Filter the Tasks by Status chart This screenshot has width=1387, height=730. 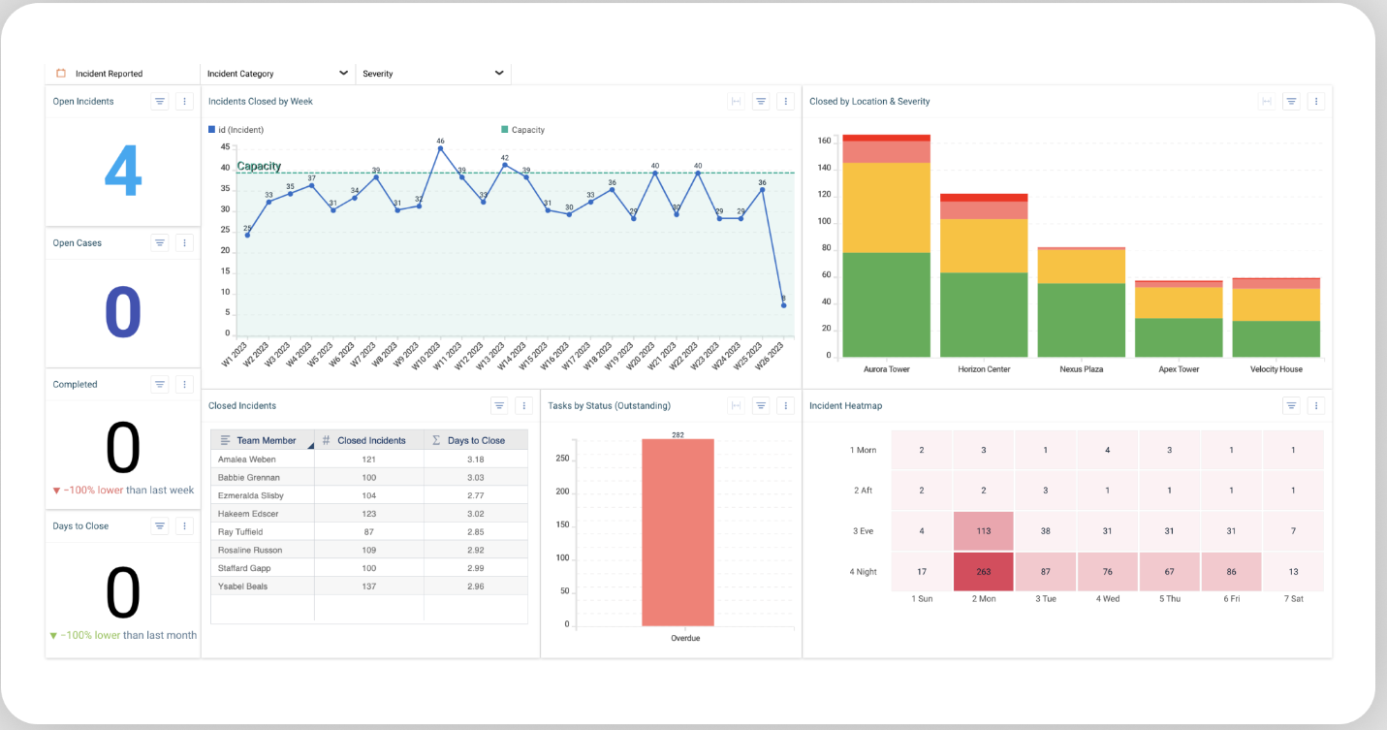pyautogui.click(x=761, y=405)
